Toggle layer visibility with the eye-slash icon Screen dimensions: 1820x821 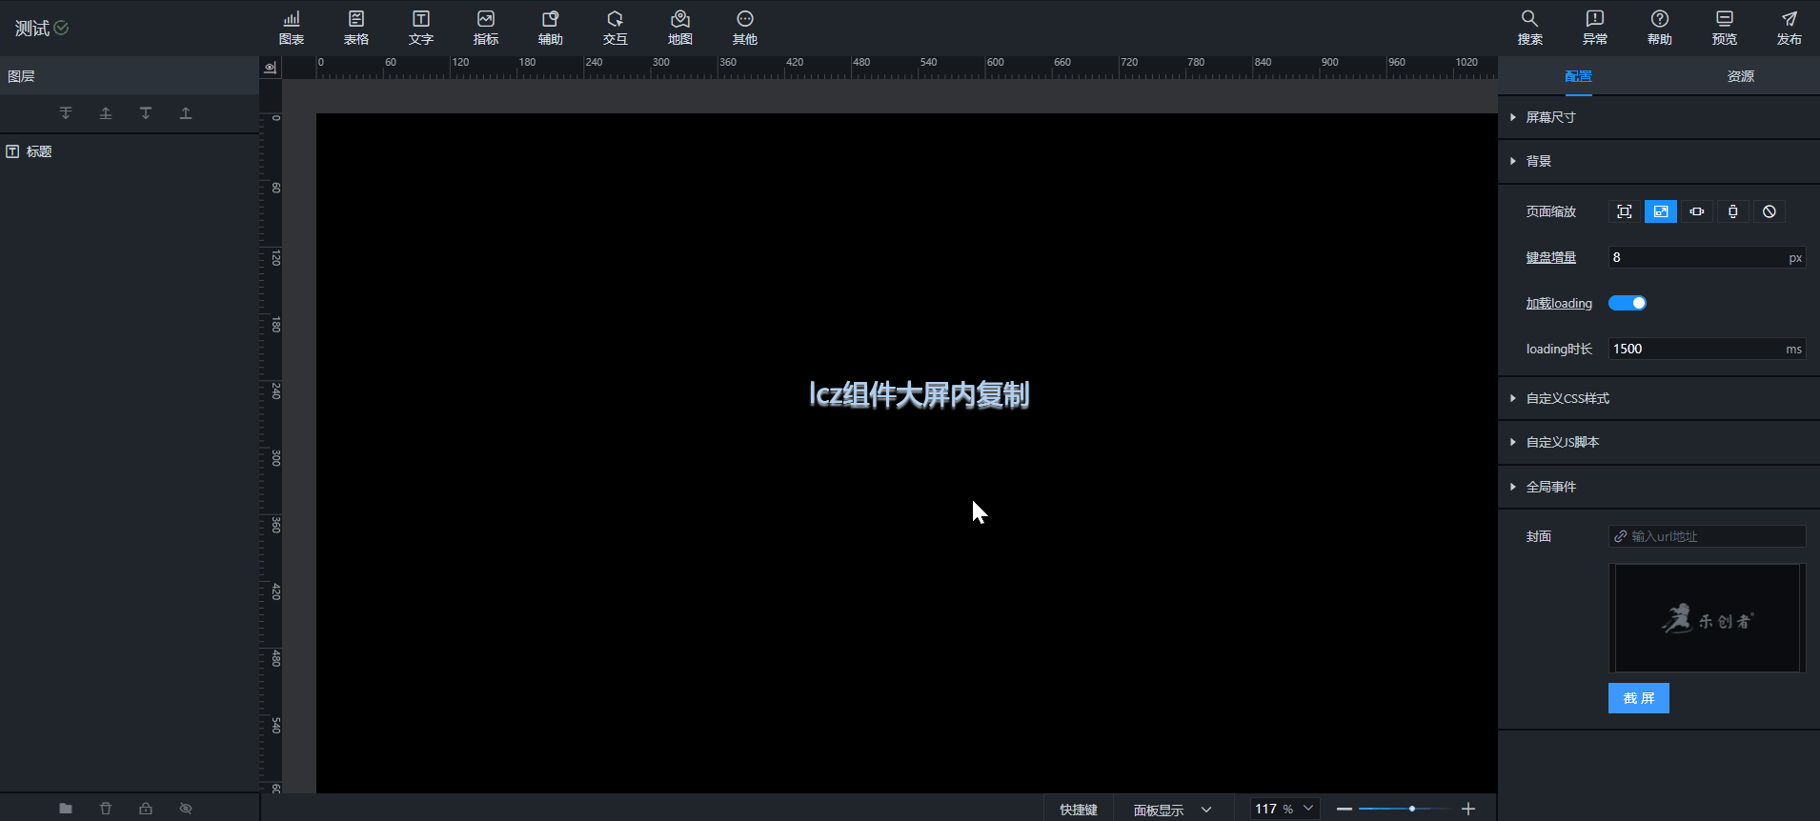coord(186,809)
